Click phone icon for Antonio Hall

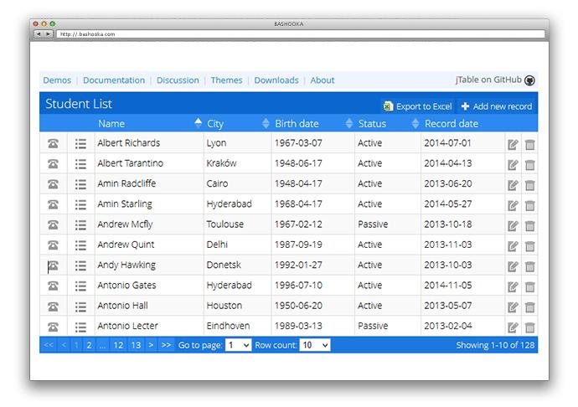53,307
